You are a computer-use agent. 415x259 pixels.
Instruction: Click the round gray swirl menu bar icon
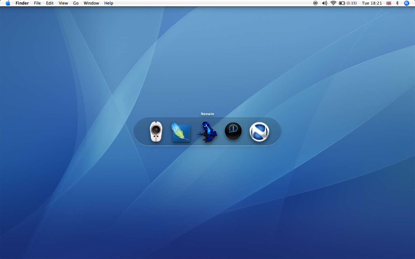click(x=315, y=3)
